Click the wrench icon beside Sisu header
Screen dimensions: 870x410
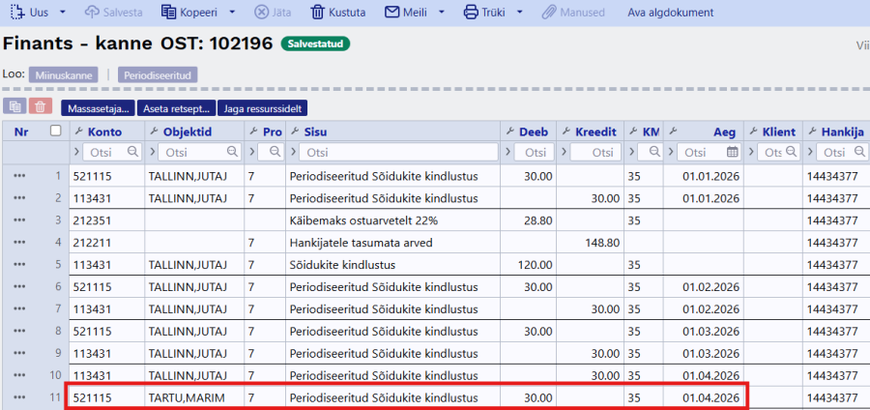pyautogui.click(x=294, y=132)
